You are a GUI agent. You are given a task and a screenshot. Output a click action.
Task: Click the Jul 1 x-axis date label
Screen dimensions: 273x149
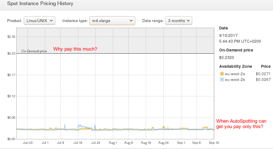click(x=45, y=143)
